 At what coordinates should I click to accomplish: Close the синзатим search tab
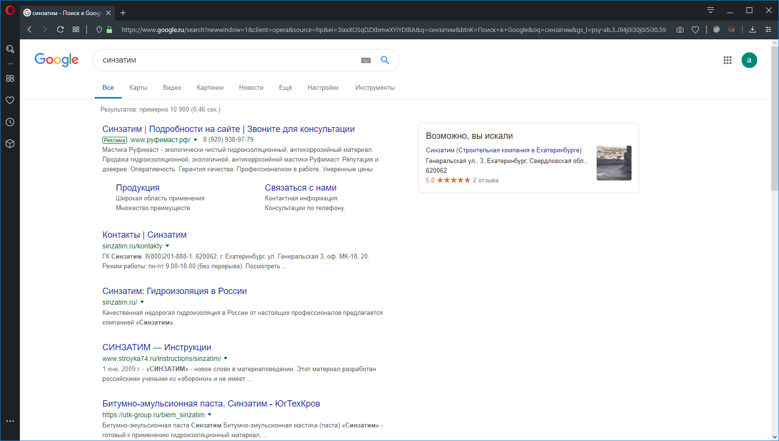tap(109, 13)
